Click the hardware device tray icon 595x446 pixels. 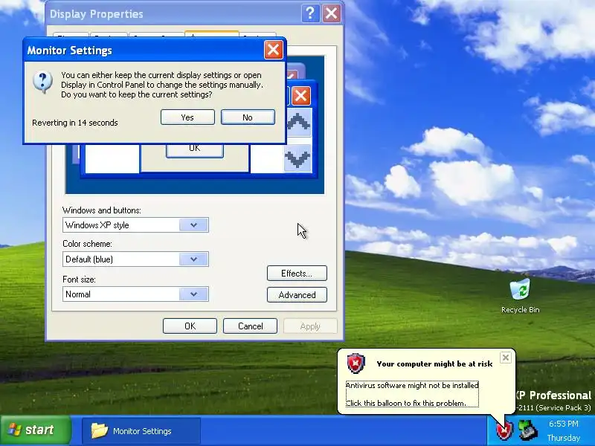(x=528, y=430)
